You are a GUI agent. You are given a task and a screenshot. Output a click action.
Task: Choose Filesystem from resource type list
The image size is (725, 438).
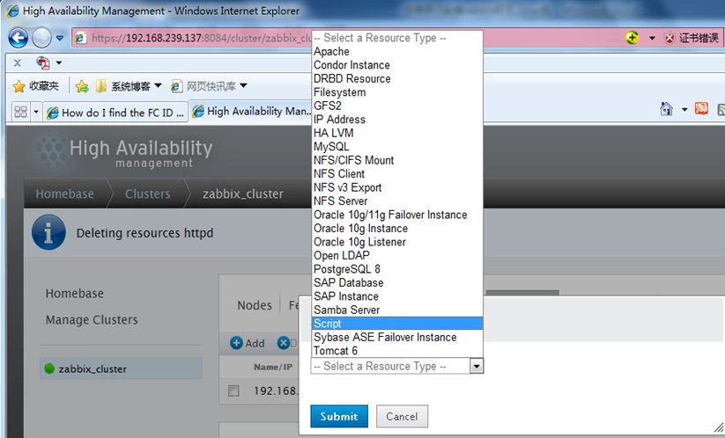click(x=397, y=92)
